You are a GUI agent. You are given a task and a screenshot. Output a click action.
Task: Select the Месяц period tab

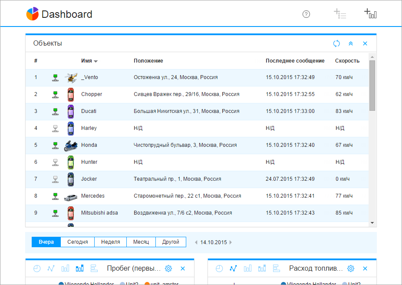coord(141,242)
